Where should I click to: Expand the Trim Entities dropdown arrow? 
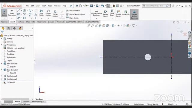41,18
